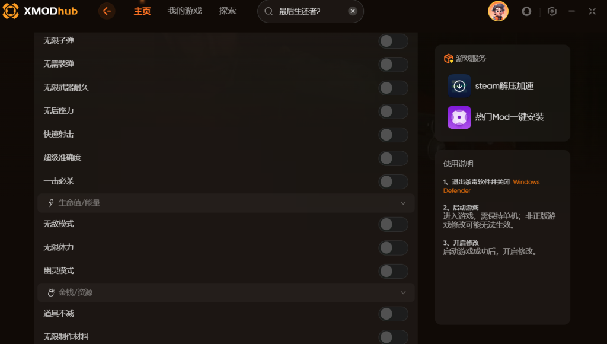Turn on 无限武器耐久 switch
This screenshot has height=344, width=607.
[x=393, y=88]
